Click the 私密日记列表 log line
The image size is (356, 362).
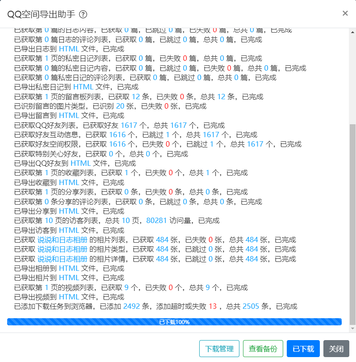click(x=138, y=59)
